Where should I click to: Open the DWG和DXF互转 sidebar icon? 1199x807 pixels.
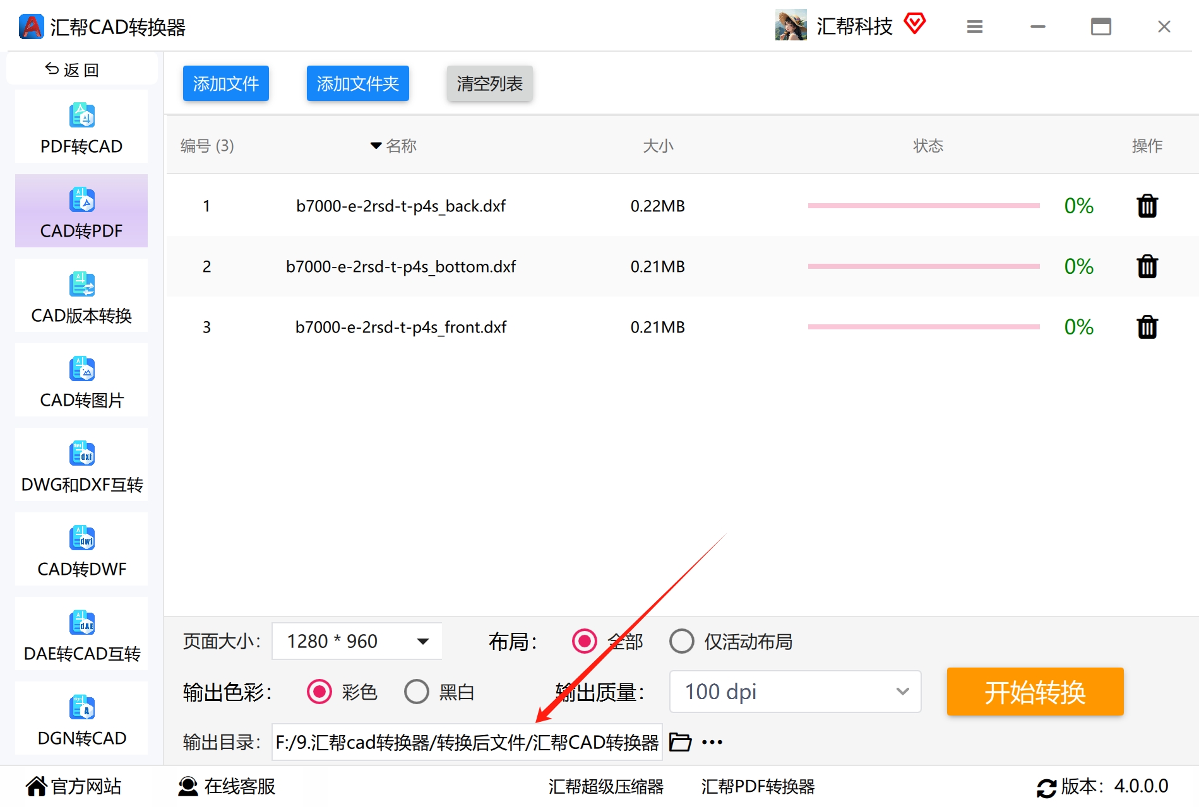click(x=81, y=454)
